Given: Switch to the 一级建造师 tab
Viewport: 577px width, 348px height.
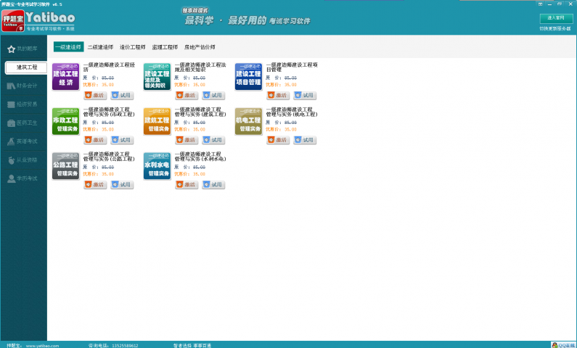Looking at the screenshot, I should (68, 47).
